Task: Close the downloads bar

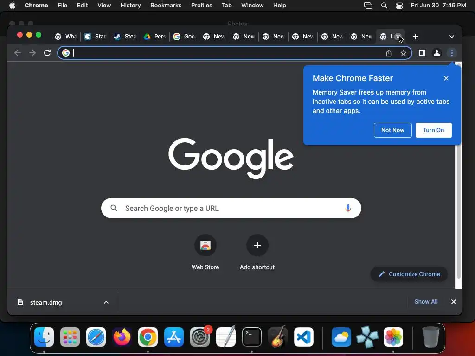Action: click(454, 302)
